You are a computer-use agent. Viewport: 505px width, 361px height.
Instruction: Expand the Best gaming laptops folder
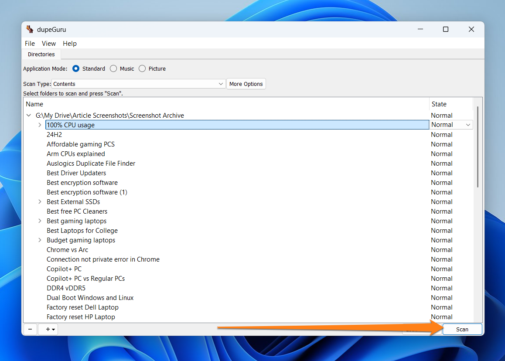(40, 221)
